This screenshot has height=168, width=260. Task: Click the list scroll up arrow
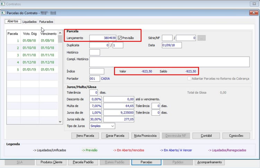[60, 33]
